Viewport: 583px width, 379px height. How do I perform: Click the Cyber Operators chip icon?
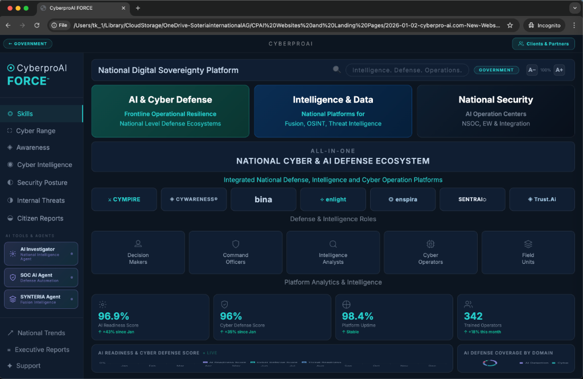tap(430, 244)
